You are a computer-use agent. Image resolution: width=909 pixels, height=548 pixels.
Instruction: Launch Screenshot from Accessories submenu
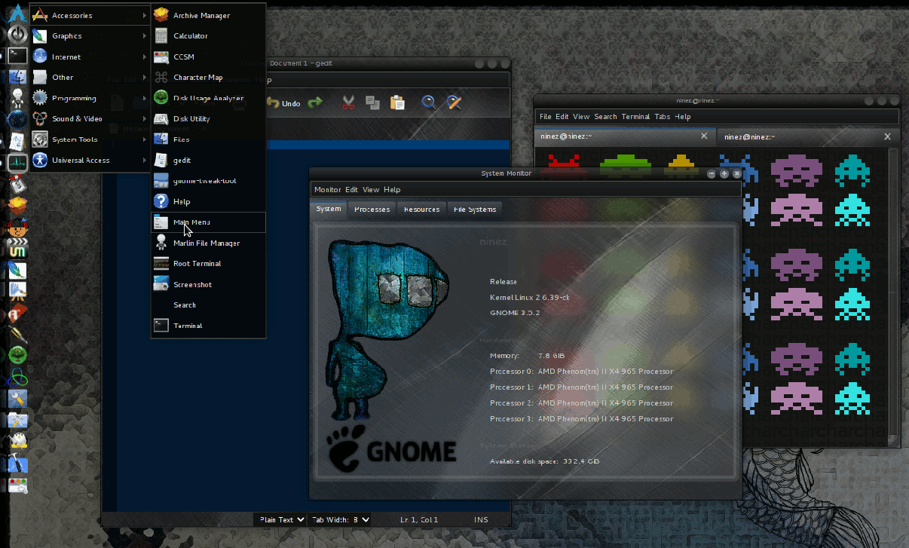pos(208,284)
